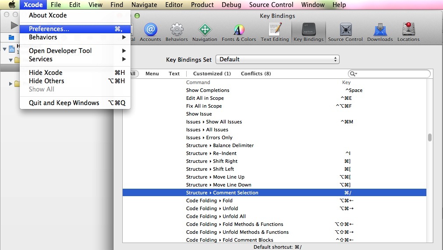This screenshot has width=443, height=250.
Task: Select Quit and Keep Windows
Action: tap(75, 103)
